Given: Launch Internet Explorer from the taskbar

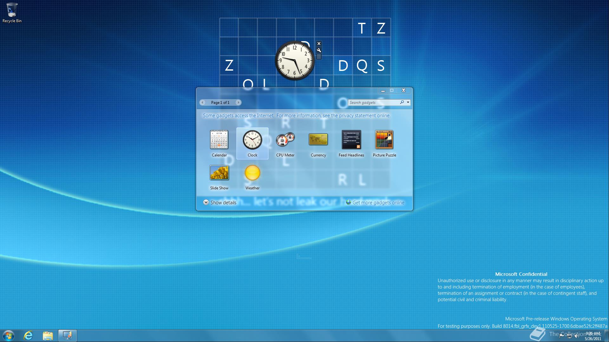Looking at the screenshot, I should pyautogui.click(x=28, y=335).
